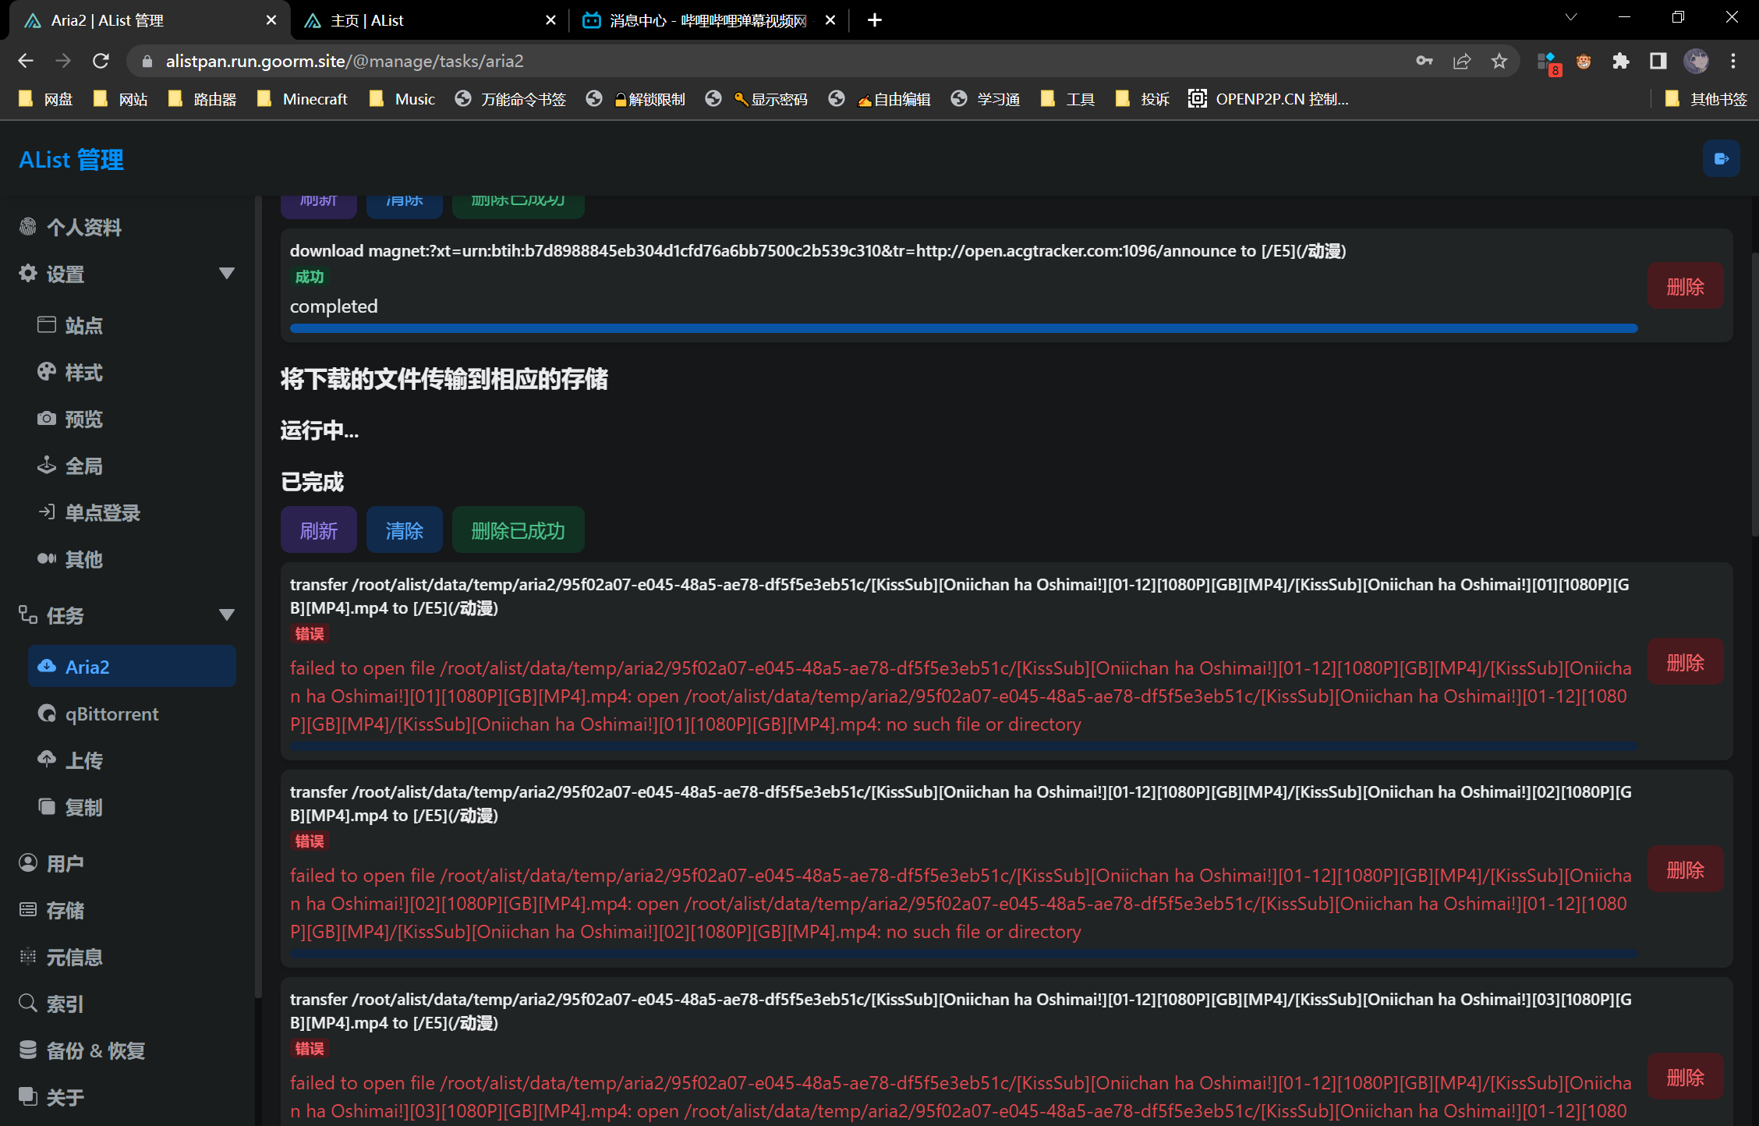Switch to the 哔哩哔哩 消息中心 tab
This screenshot has width=1759, height=1126.
[x=694, y=20]
